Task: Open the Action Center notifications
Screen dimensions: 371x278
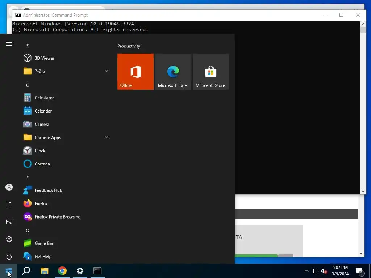Action: coord(360,271)
